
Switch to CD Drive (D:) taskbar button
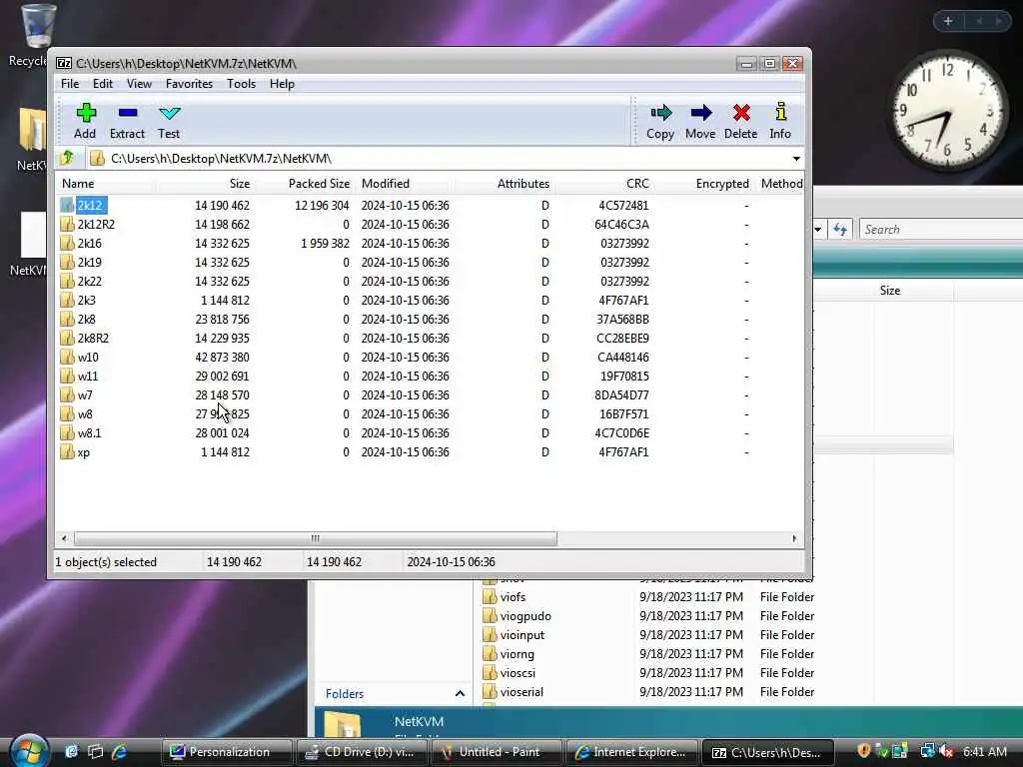pyautogui.click(x=362, y=752)
